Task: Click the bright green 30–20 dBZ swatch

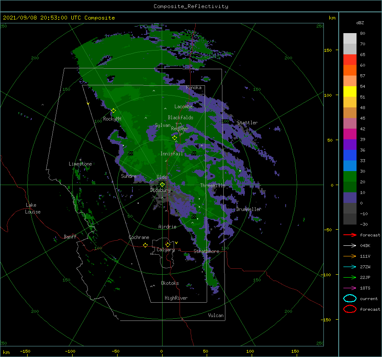Action: pyautogui.click(x=350, y=176)
